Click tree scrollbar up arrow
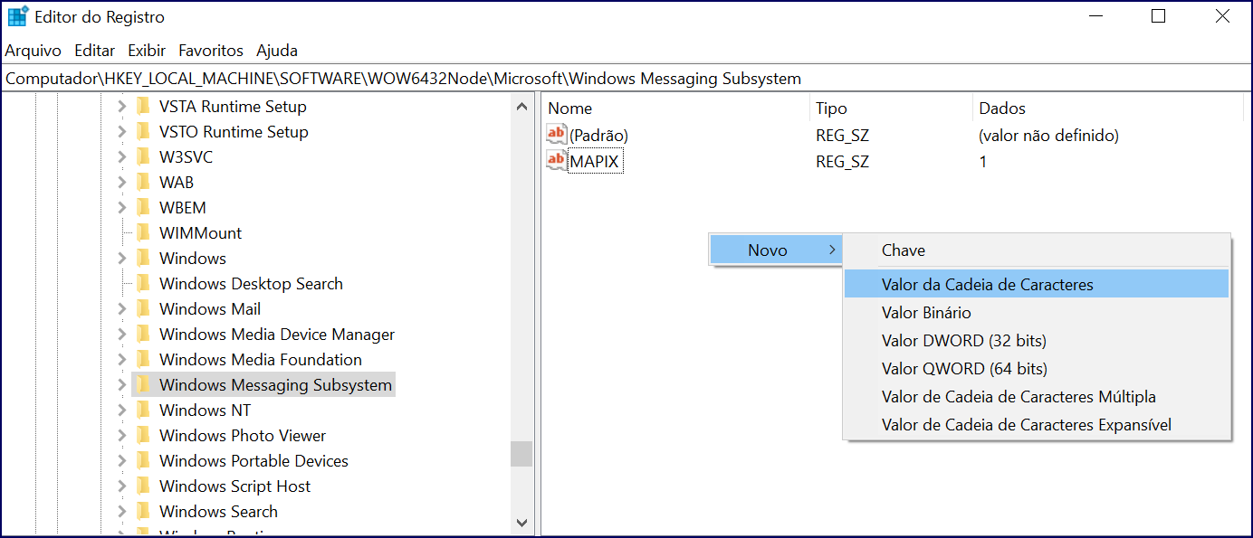 (521, 107)
